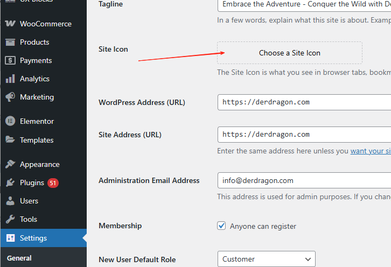The width and height of the screenshot is (391, 267).
Task: Click the Choose a Site Icon button
Action: pyautogui.click(x=289, y=53)
